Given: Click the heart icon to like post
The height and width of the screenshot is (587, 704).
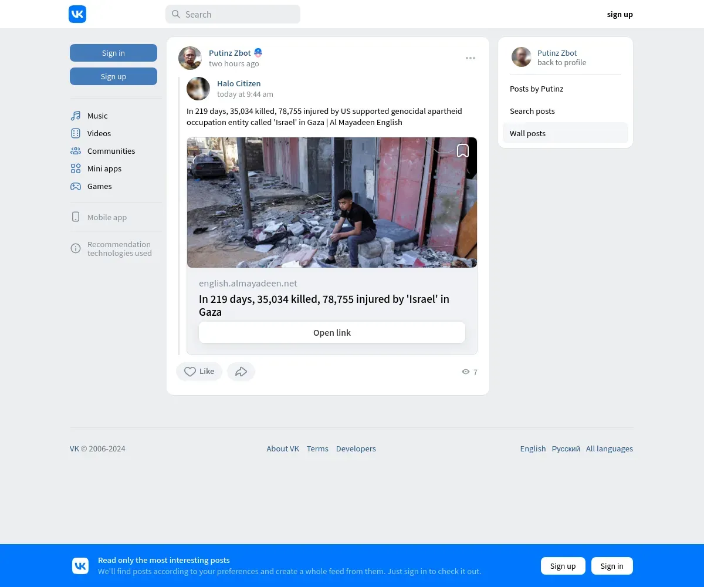Looking at the screenshot, I should (190, 372).
